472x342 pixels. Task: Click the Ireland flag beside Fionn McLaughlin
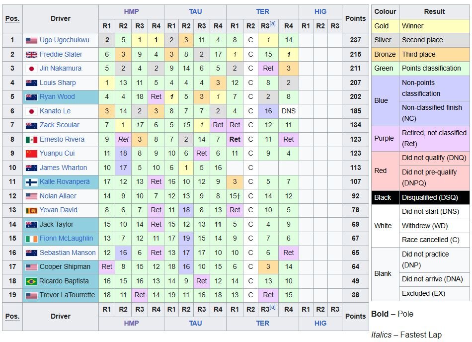pos(31,239)
